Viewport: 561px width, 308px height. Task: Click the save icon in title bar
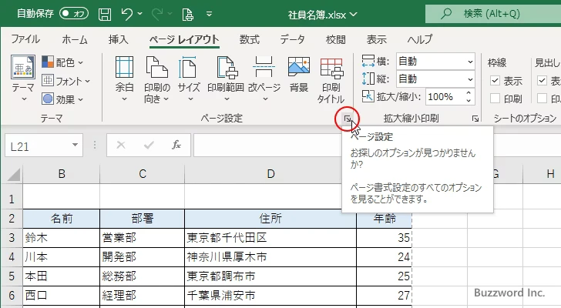tap(103, 13)
